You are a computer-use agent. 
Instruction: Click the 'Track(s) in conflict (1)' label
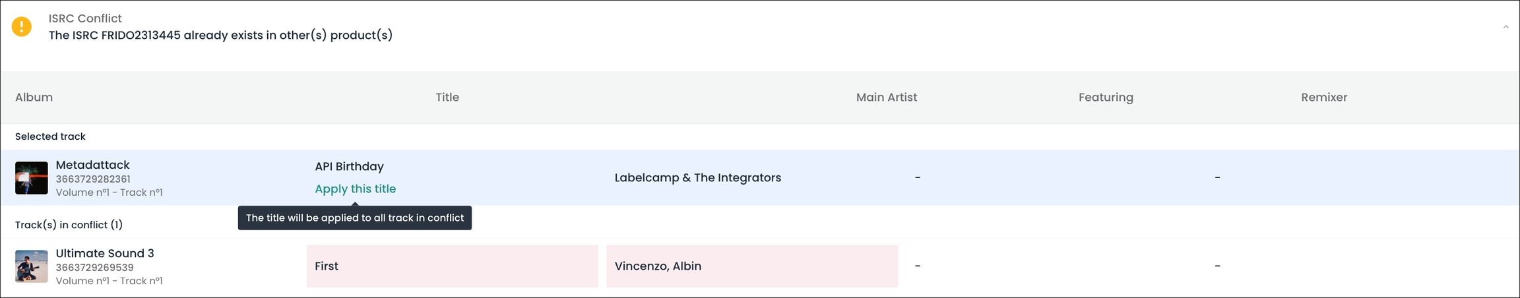click(69, 225)
